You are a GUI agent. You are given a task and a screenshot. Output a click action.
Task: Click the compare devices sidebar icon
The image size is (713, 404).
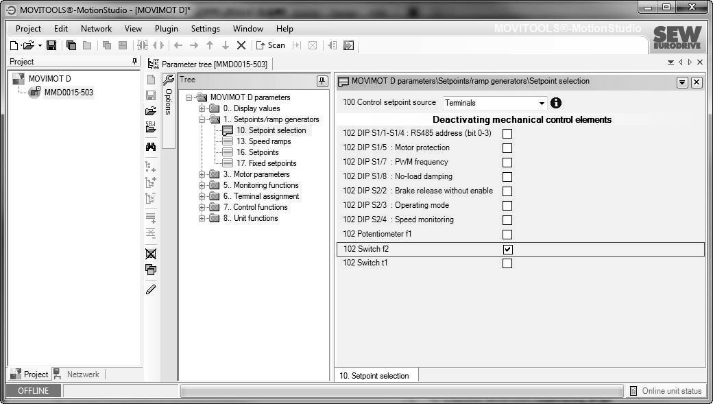click(151, 270)
